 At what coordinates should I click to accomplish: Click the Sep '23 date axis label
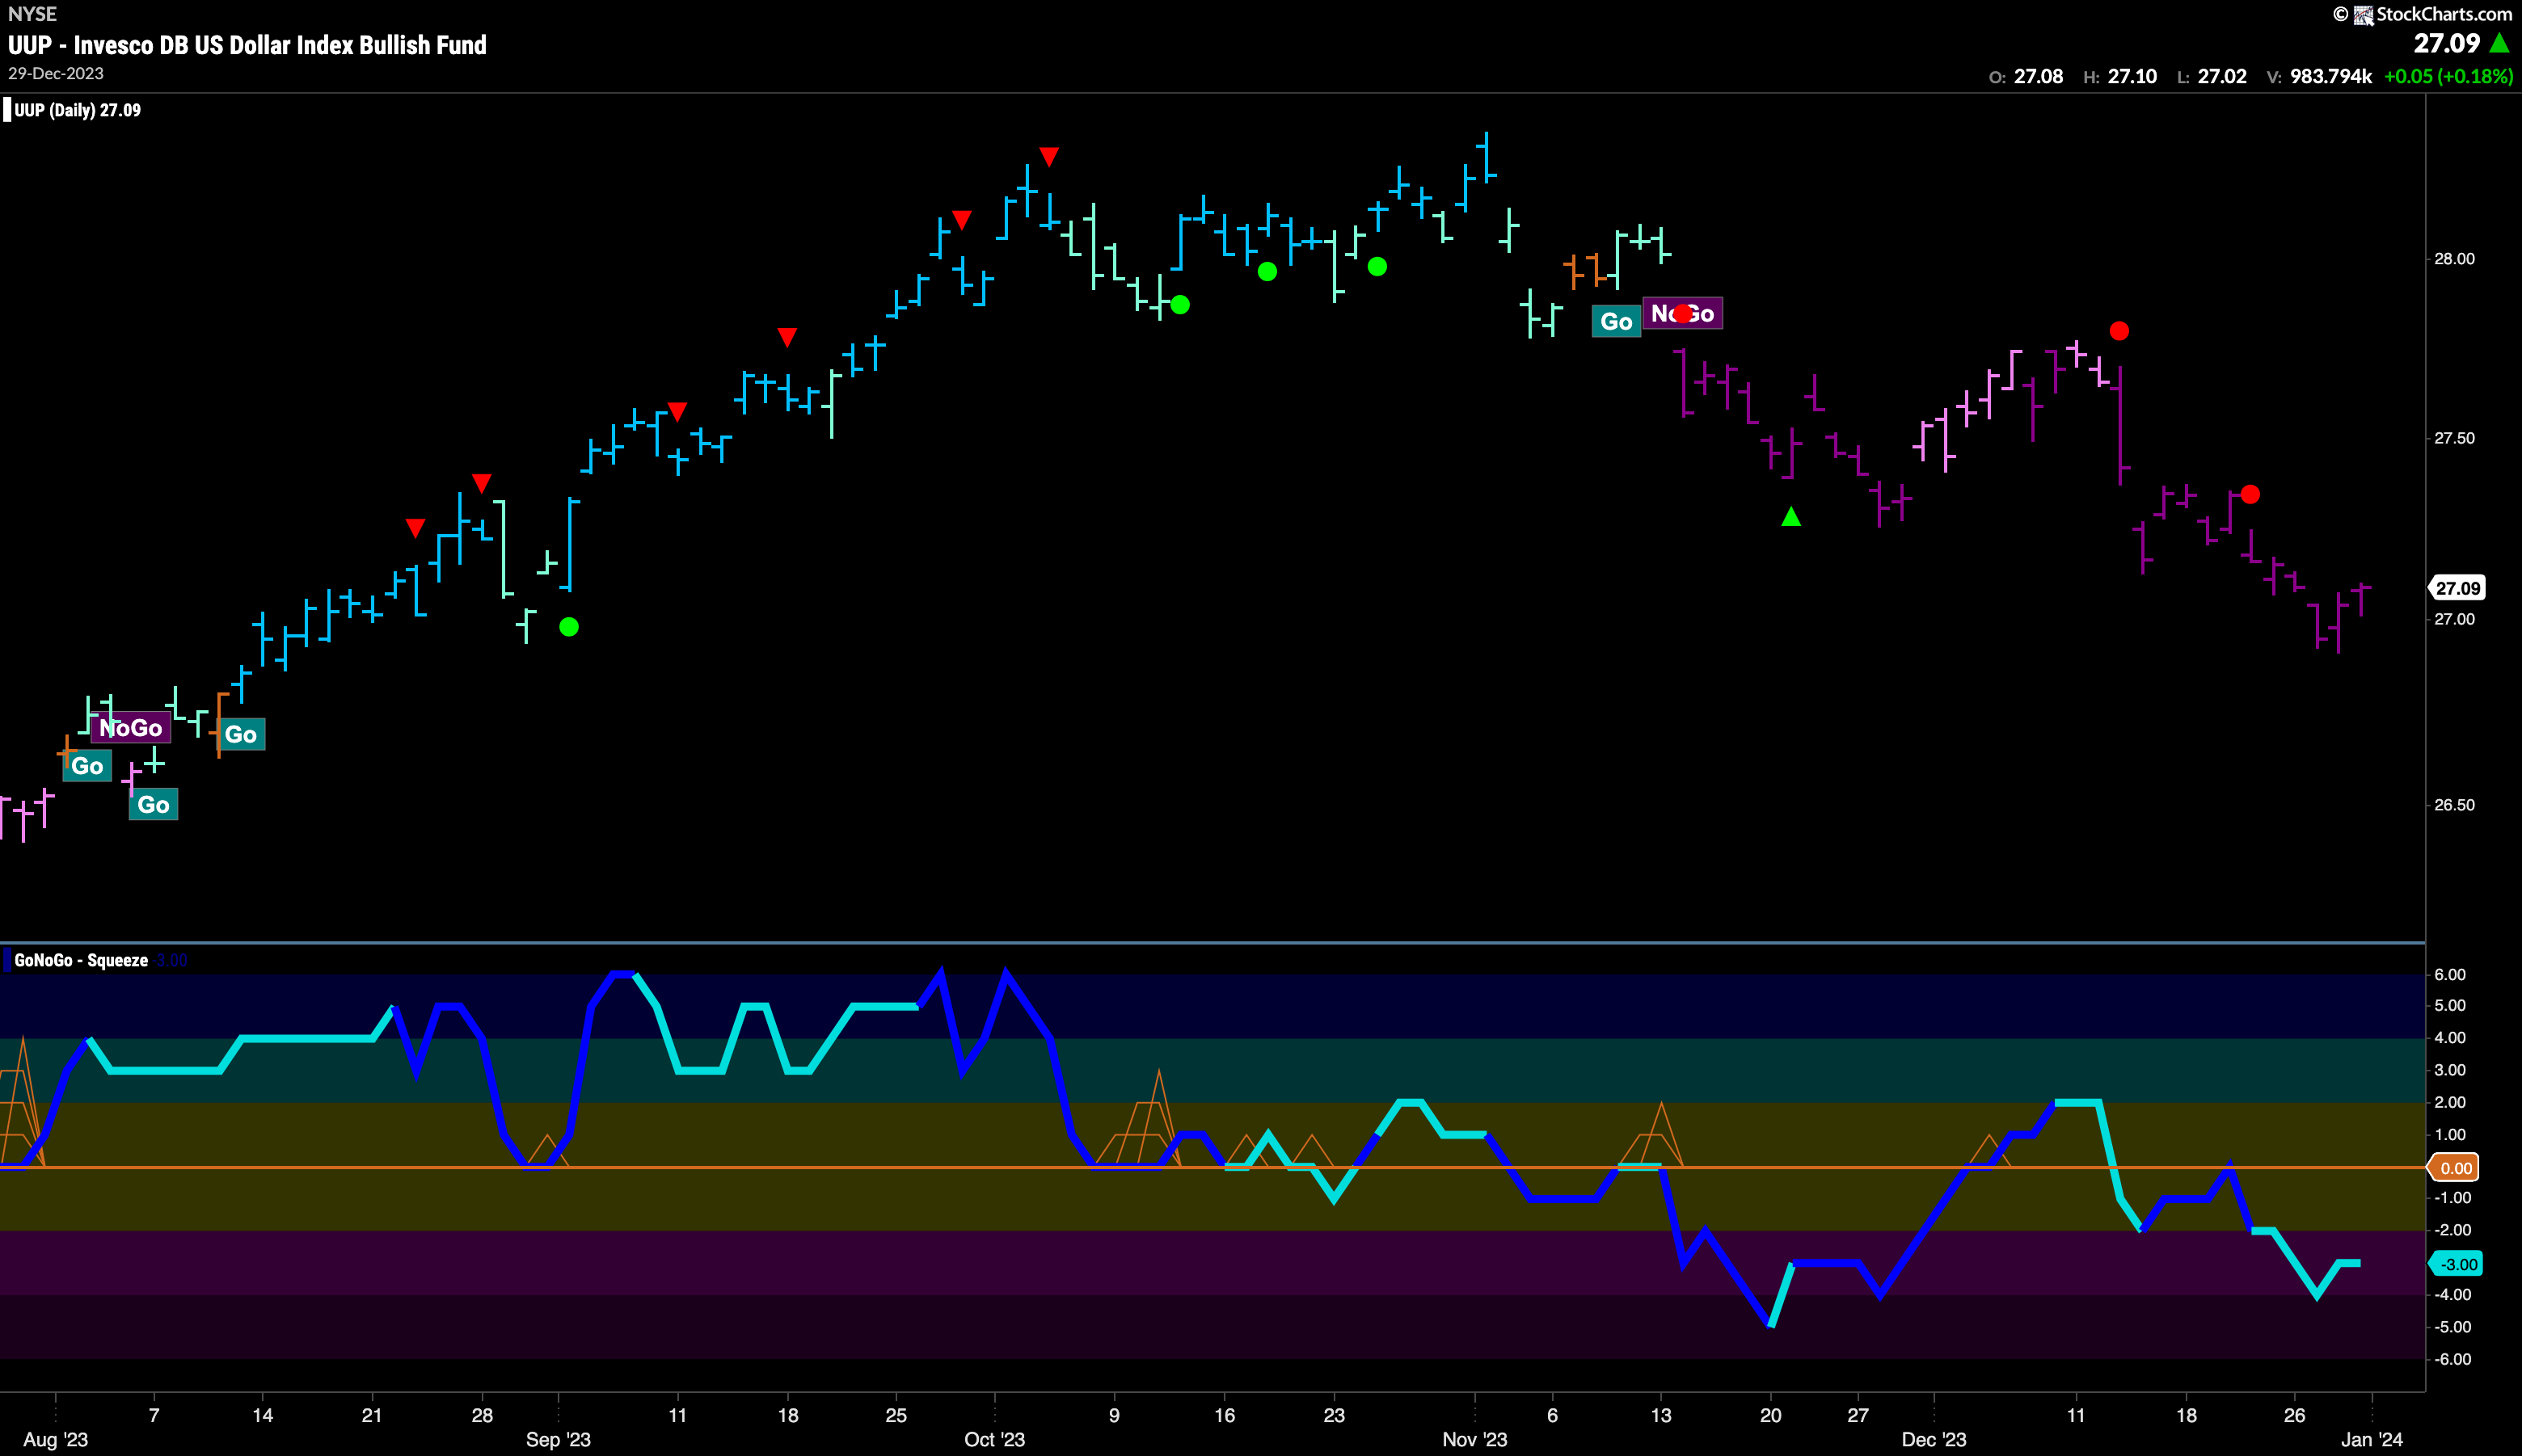559,1439
